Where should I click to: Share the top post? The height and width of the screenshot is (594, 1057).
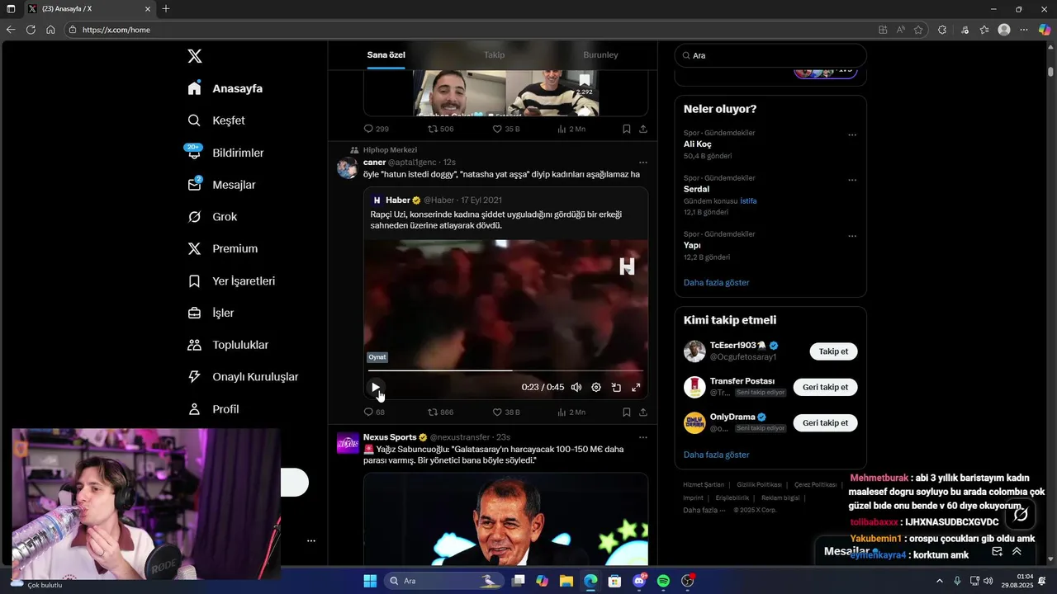tap(643, 129)
